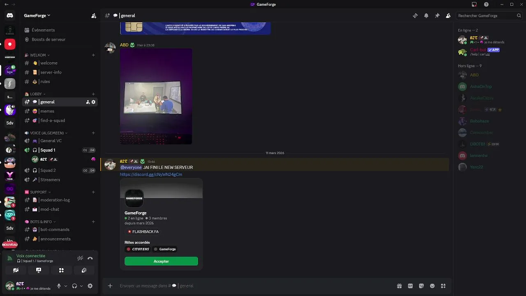Start an activity from voice panel

(61, 270)
